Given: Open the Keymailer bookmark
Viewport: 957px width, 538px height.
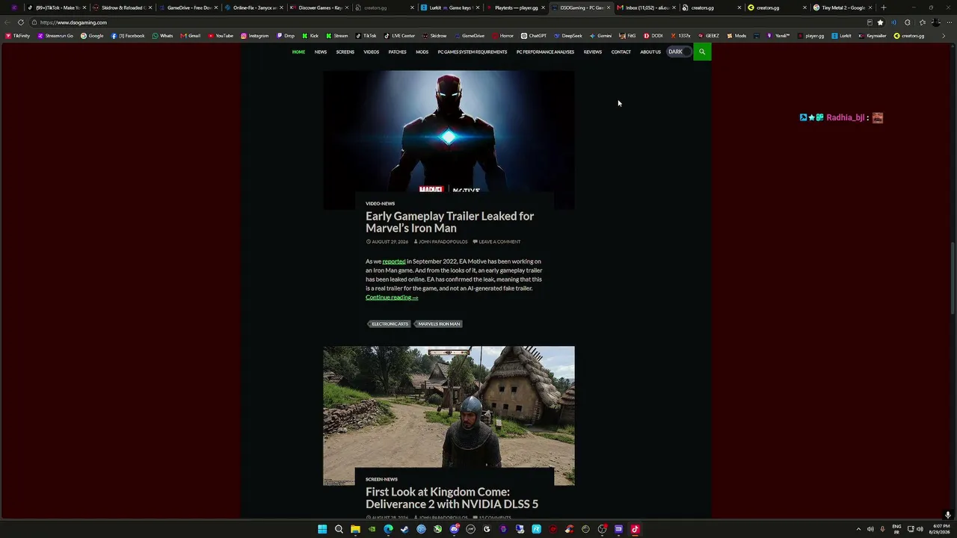Looking at the screenshot, I should click(x=873, y=36).
